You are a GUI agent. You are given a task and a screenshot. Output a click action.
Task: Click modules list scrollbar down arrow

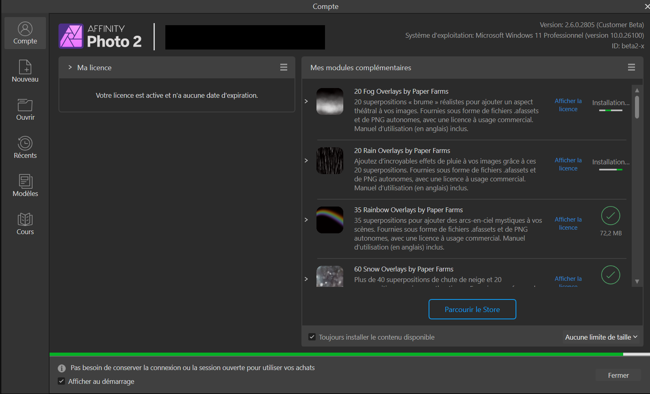(637, 281)
